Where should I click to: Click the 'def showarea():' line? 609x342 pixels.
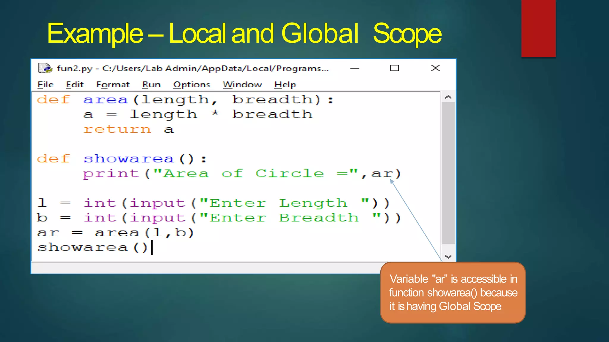(122, 159)
